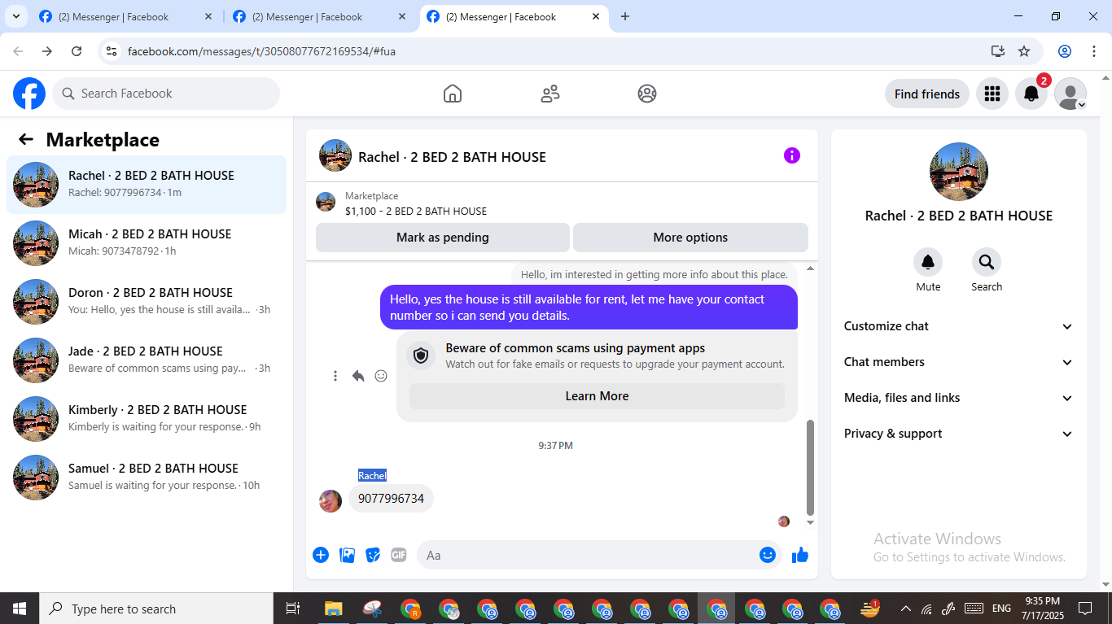Open Kimberly's conversation in the list
The height and width of the screenshot is (624, 1112).
pos(147,419)
